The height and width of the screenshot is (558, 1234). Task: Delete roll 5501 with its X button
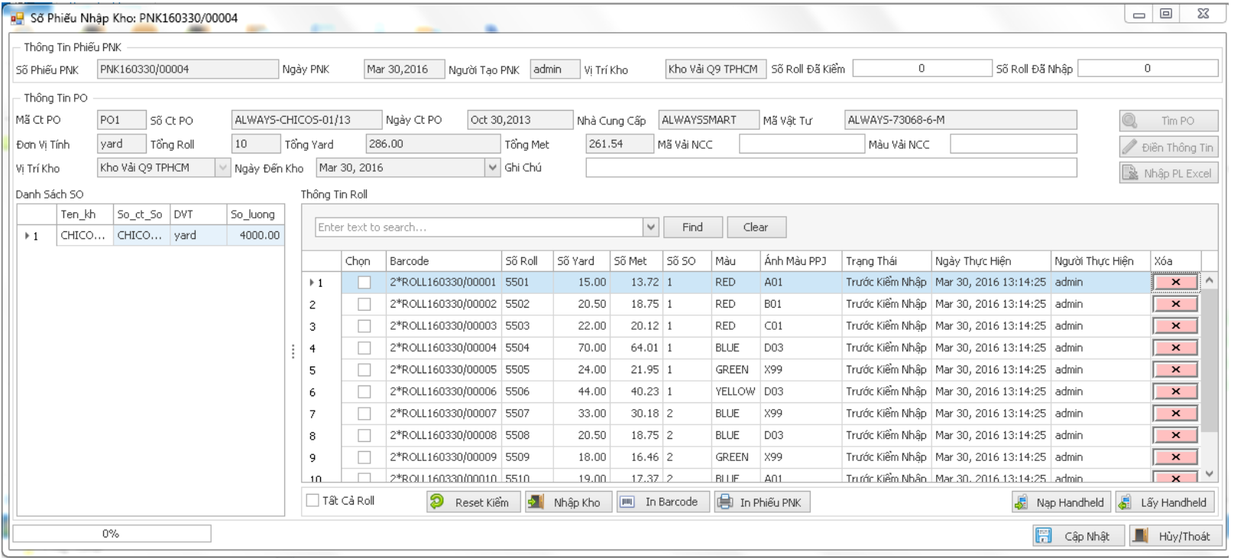1175,282
